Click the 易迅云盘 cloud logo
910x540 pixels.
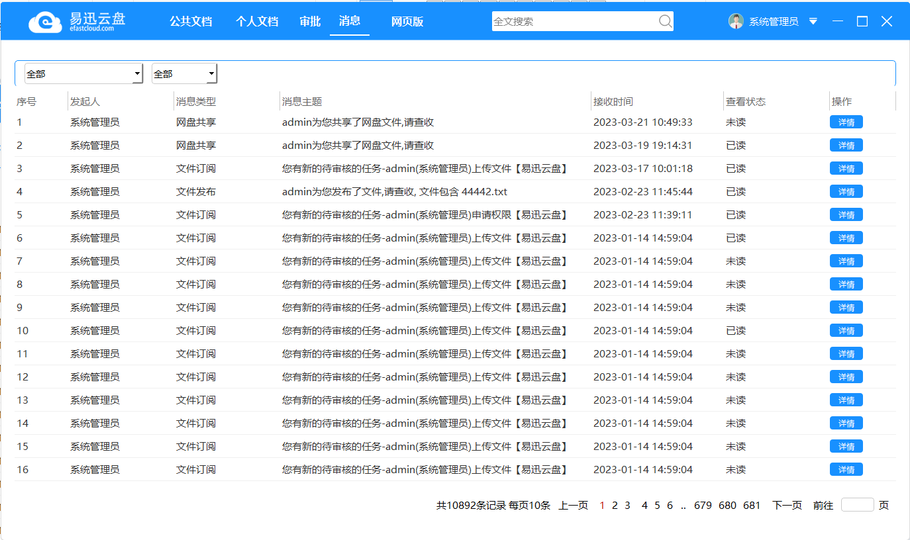point(44,21)
